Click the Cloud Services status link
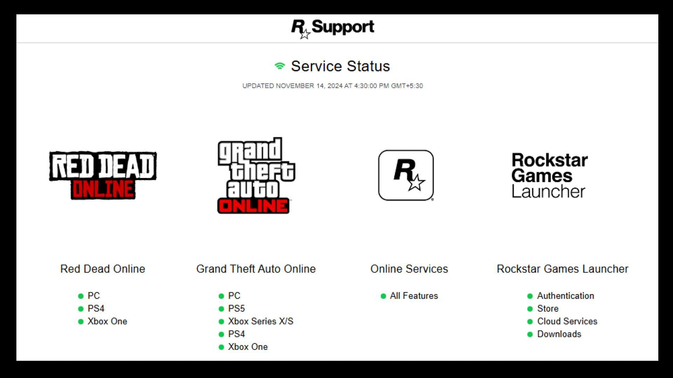 pos(567,321)
